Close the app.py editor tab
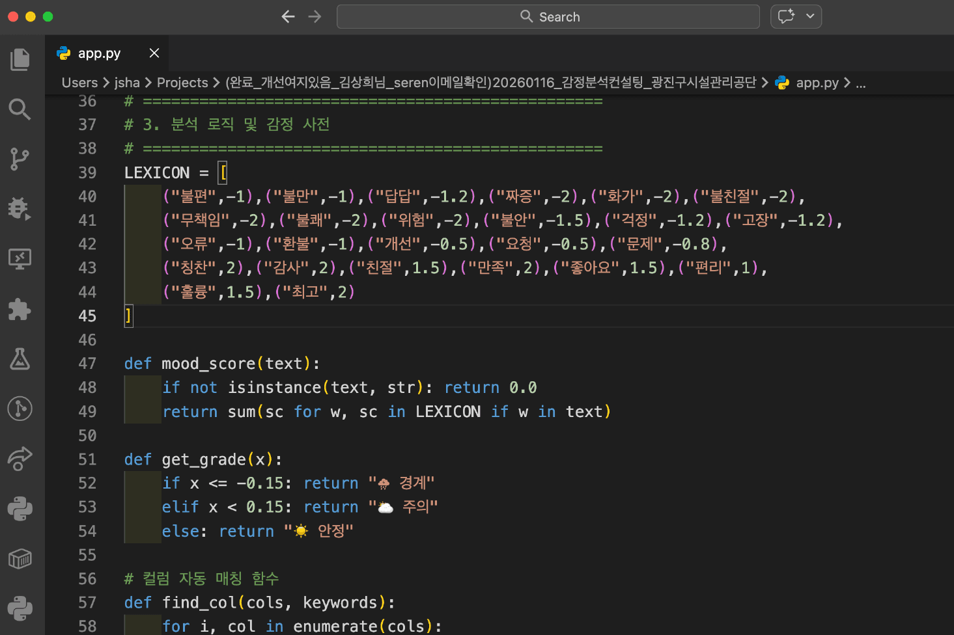This screenshot has height=635, width=954. pyautogui.click(x=154, y=53)
